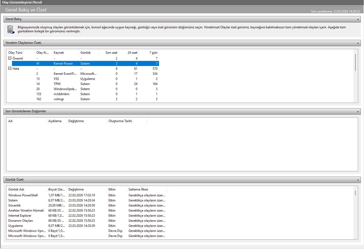Collapse the Hata event type group
The width and height of the screenshot is (364, 249).
coord(10,68)
